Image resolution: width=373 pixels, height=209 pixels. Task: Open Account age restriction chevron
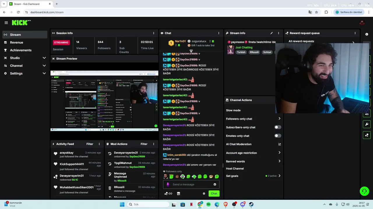[x=279, y=153]
